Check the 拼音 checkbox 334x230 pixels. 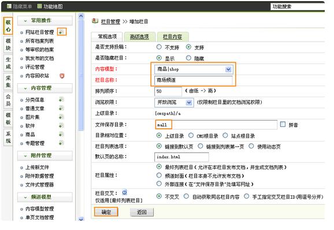pos(283,124)
